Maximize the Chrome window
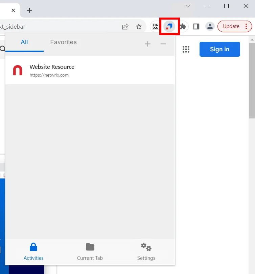Image resolution: width=255 pixels, height=274 pixels. pos(226,6)
